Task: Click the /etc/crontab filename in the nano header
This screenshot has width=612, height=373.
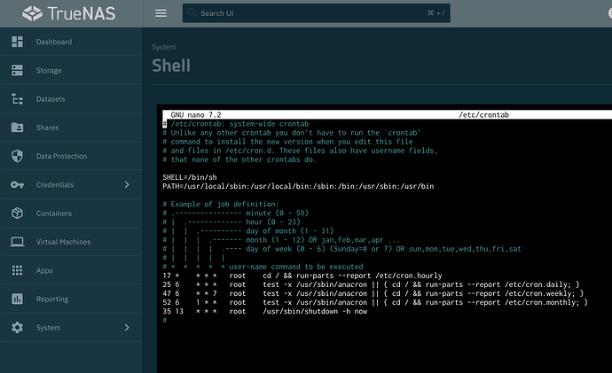Action: coord(484,115)
